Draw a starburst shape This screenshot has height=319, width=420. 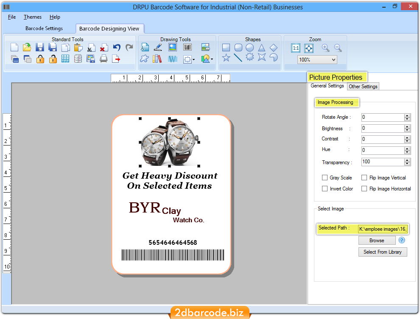coord(250,57)
